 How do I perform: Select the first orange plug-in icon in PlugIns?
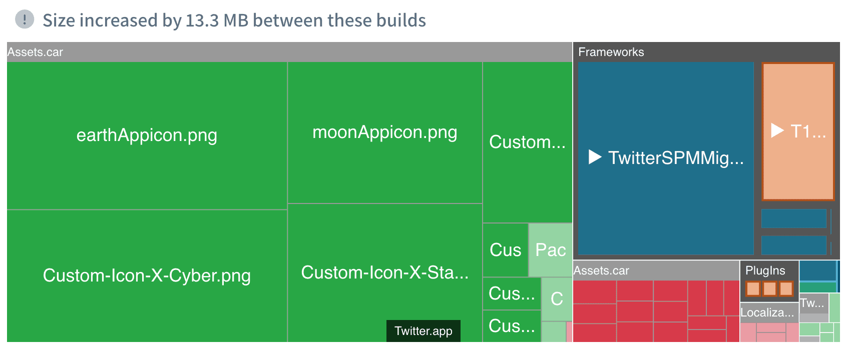click(x=753, y=288)
